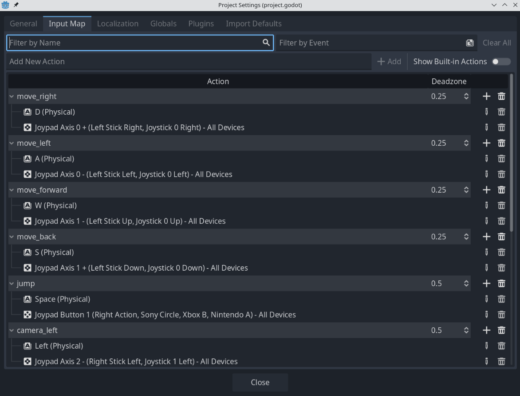Collapse the move_right action
This screenshot has width=520, height=396.
(12, 97)
